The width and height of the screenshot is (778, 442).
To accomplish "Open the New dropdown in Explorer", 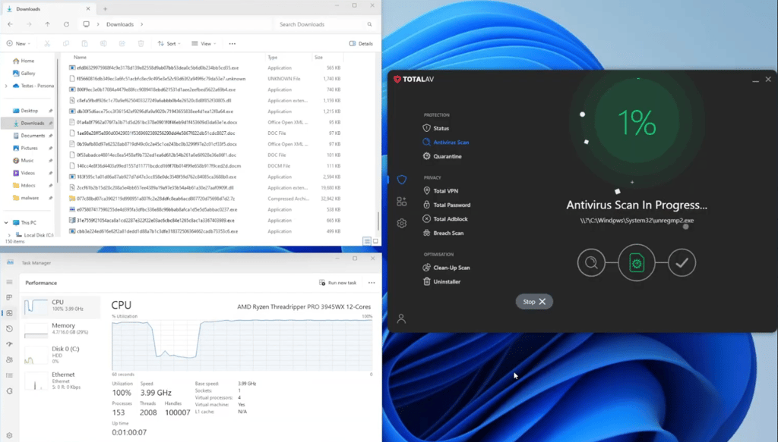I will click(18, 43).
